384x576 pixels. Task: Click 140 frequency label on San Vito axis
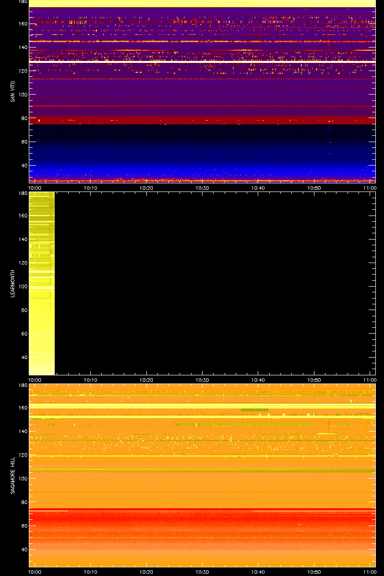[x=23, y=47]
